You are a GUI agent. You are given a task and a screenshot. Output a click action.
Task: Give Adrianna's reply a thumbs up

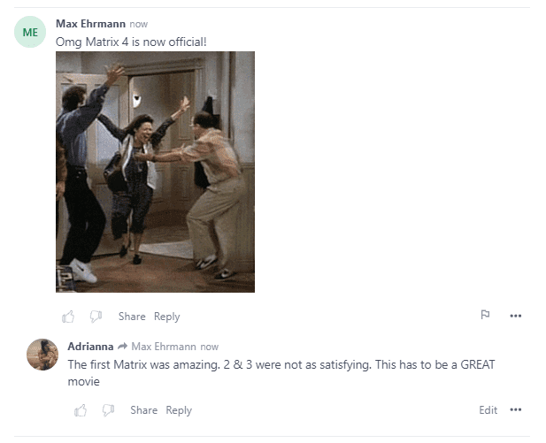tap(81, 410)
